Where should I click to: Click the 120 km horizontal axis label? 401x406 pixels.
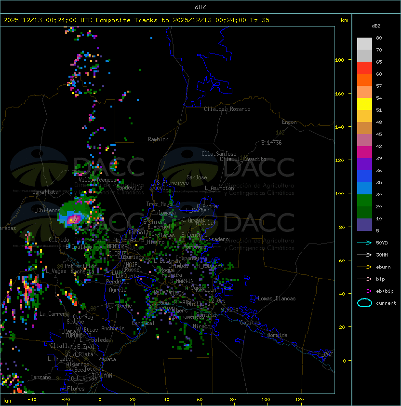[299, 400]
